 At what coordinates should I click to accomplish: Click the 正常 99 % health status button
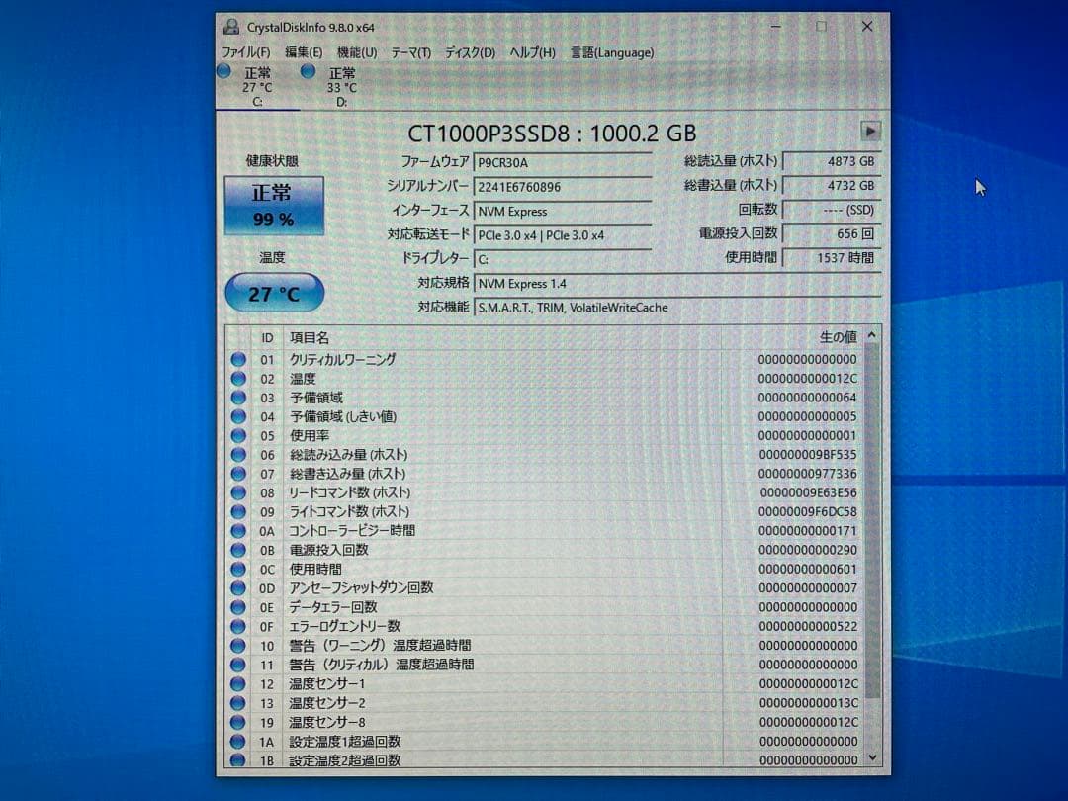(x=274, y=206)
